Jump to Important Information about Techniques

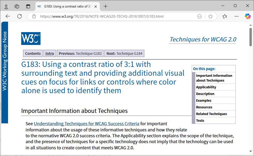[x=214, y=78]
